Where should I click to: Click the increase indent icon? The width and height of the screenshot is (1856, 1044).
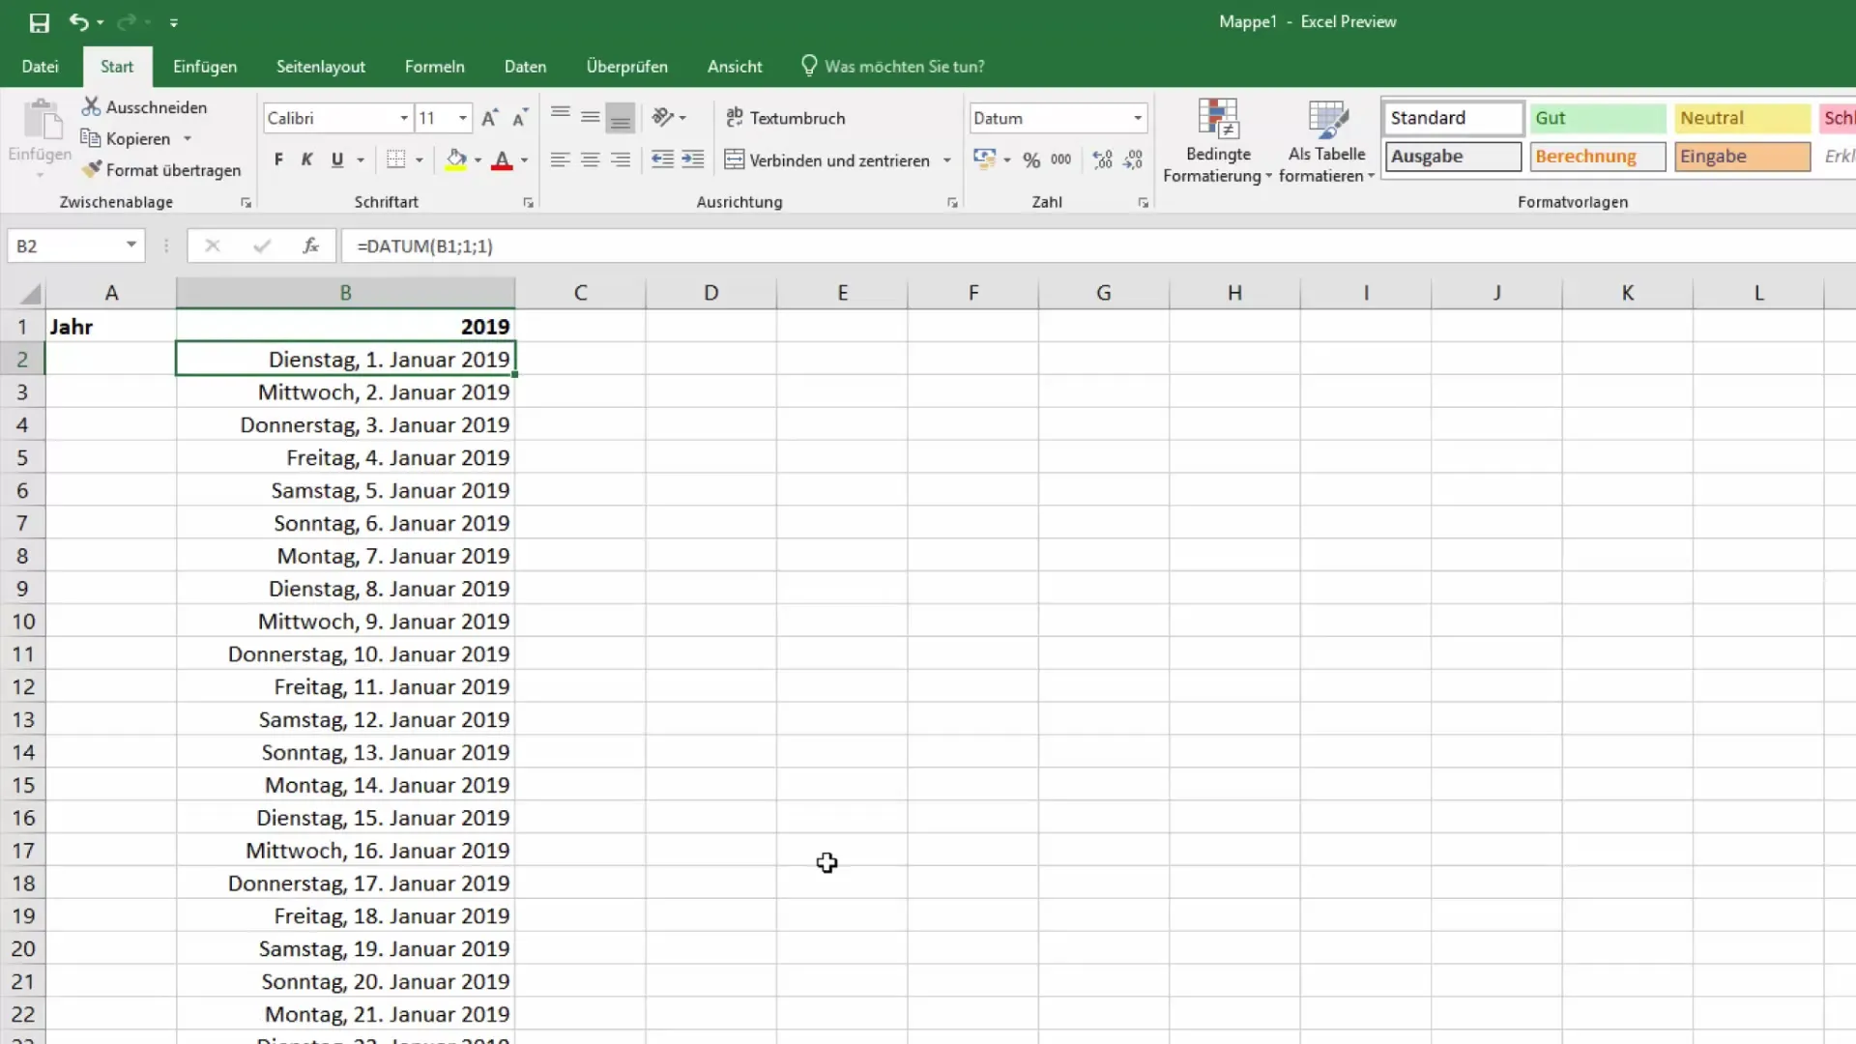click(693, 160)
